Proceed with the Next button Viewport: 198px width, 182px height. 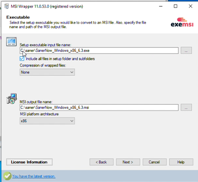tap(128, 162)
